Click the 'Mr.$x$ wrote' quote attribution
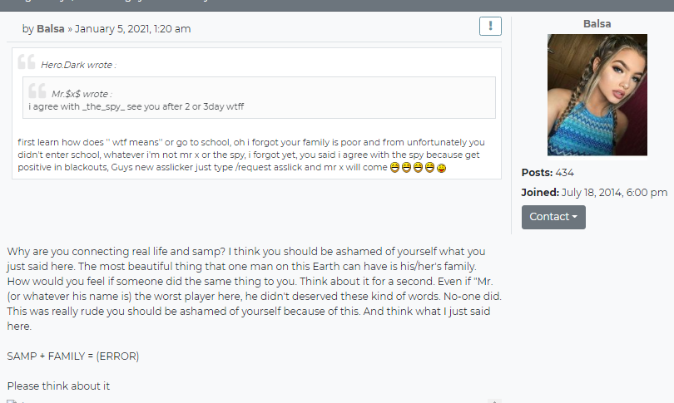This screenshot has width=674, height=403. click(82, 94)
